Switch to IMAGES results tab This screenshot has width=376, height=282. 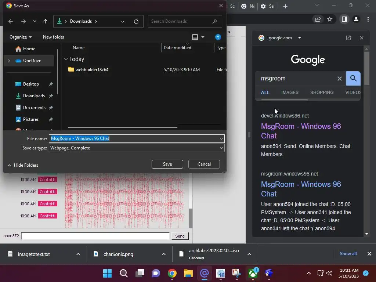[x=290, y=93]
